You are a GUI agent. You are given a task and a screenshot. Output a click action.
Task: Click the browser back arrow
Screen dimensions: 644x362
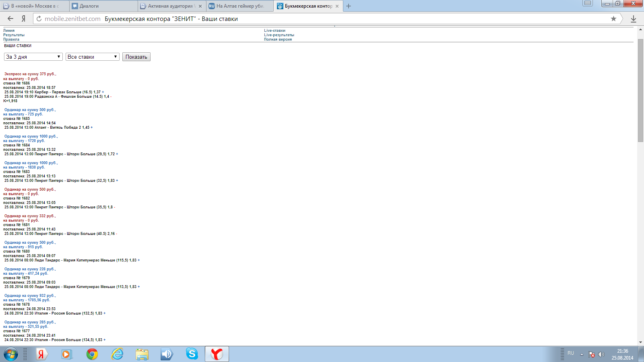pos(10,19)
